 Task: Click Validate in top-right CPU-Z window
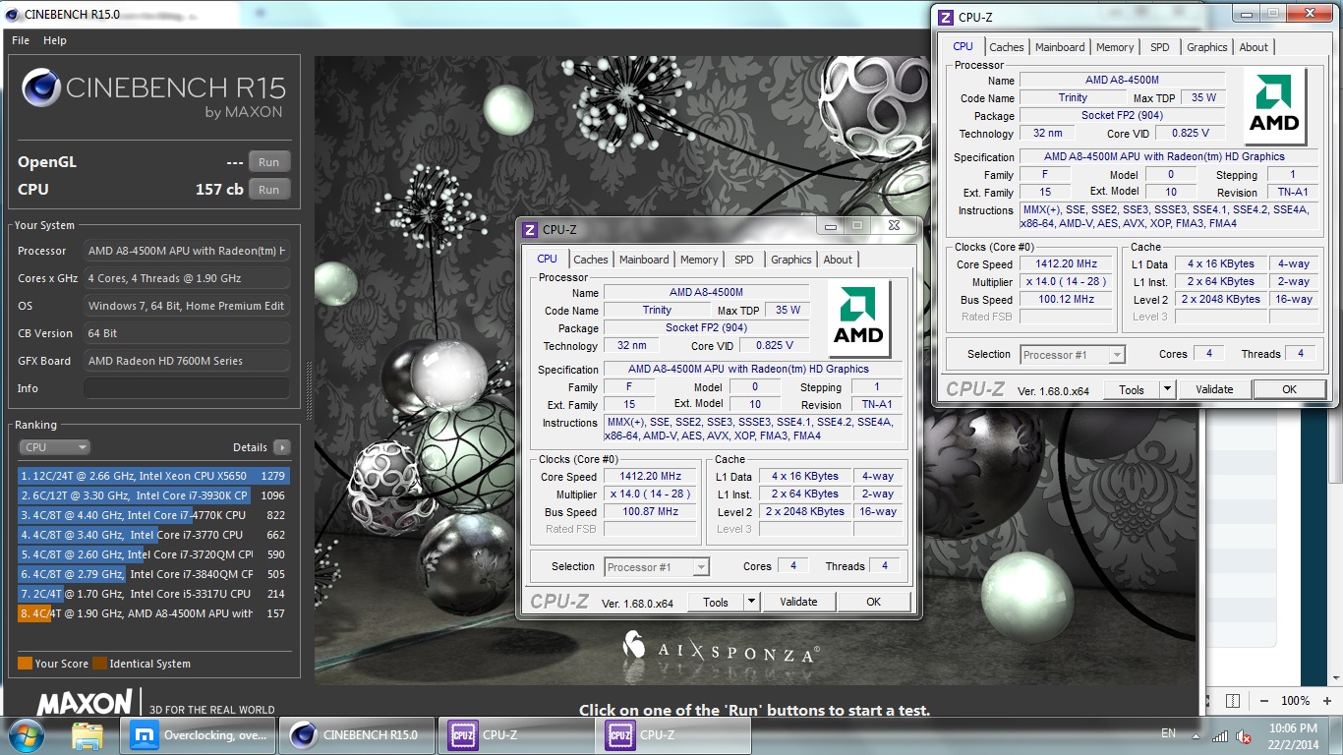(1214, 390)
